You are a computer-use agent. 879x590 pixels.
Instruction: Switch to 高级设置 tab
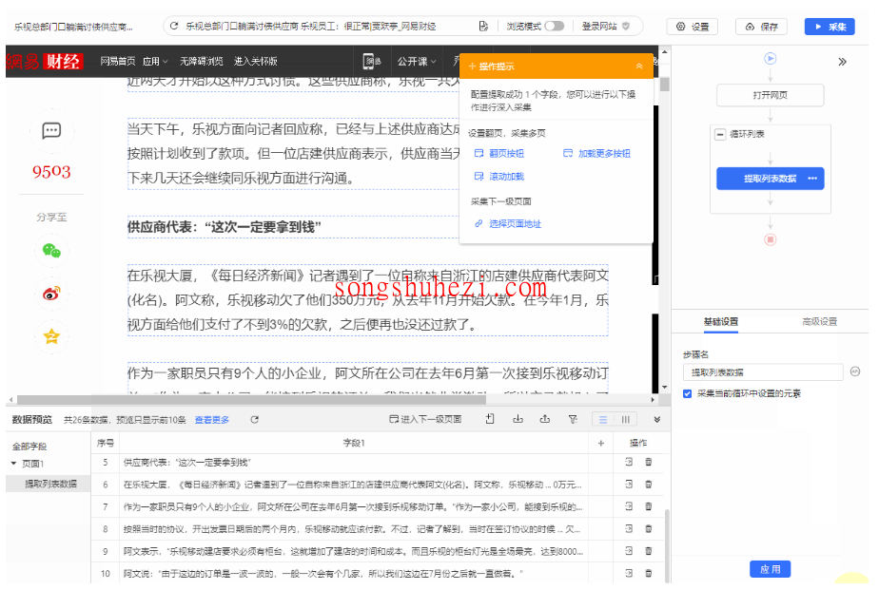pyautogui.click(x=820, y=322)
